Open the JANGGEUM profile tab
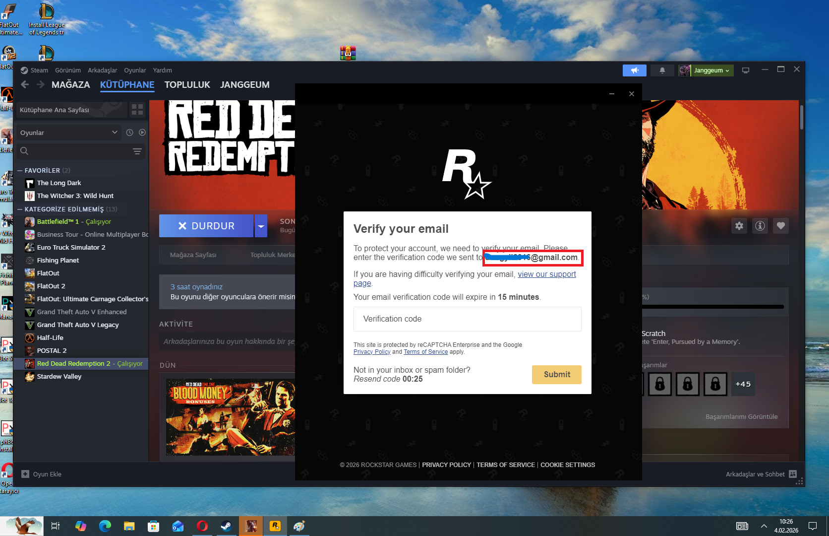The height and width of the screenshot is (536, 829). click(x=245, y=85)
